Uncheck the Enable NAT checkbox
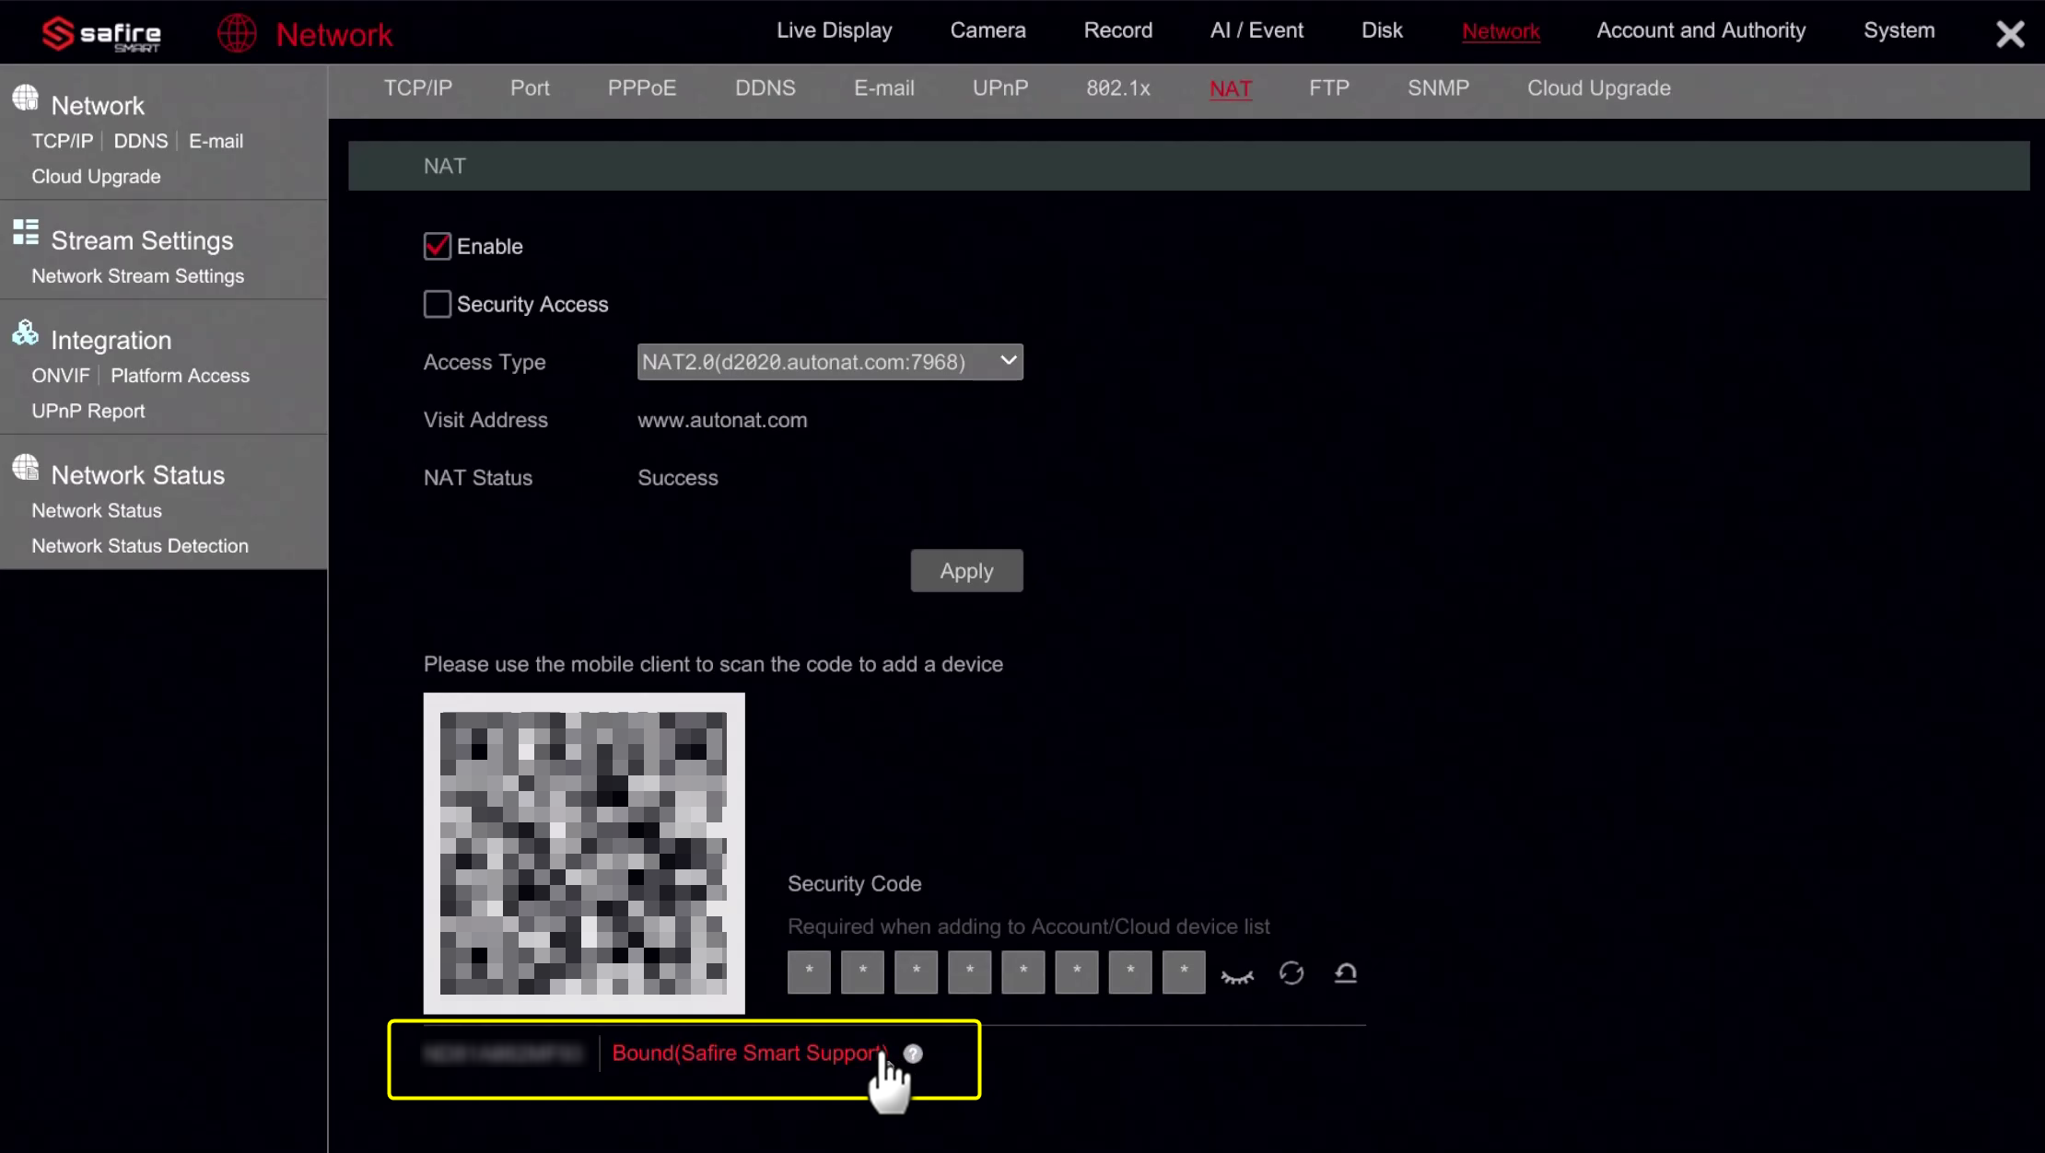2045x1153 pixels. pos(437,247)
